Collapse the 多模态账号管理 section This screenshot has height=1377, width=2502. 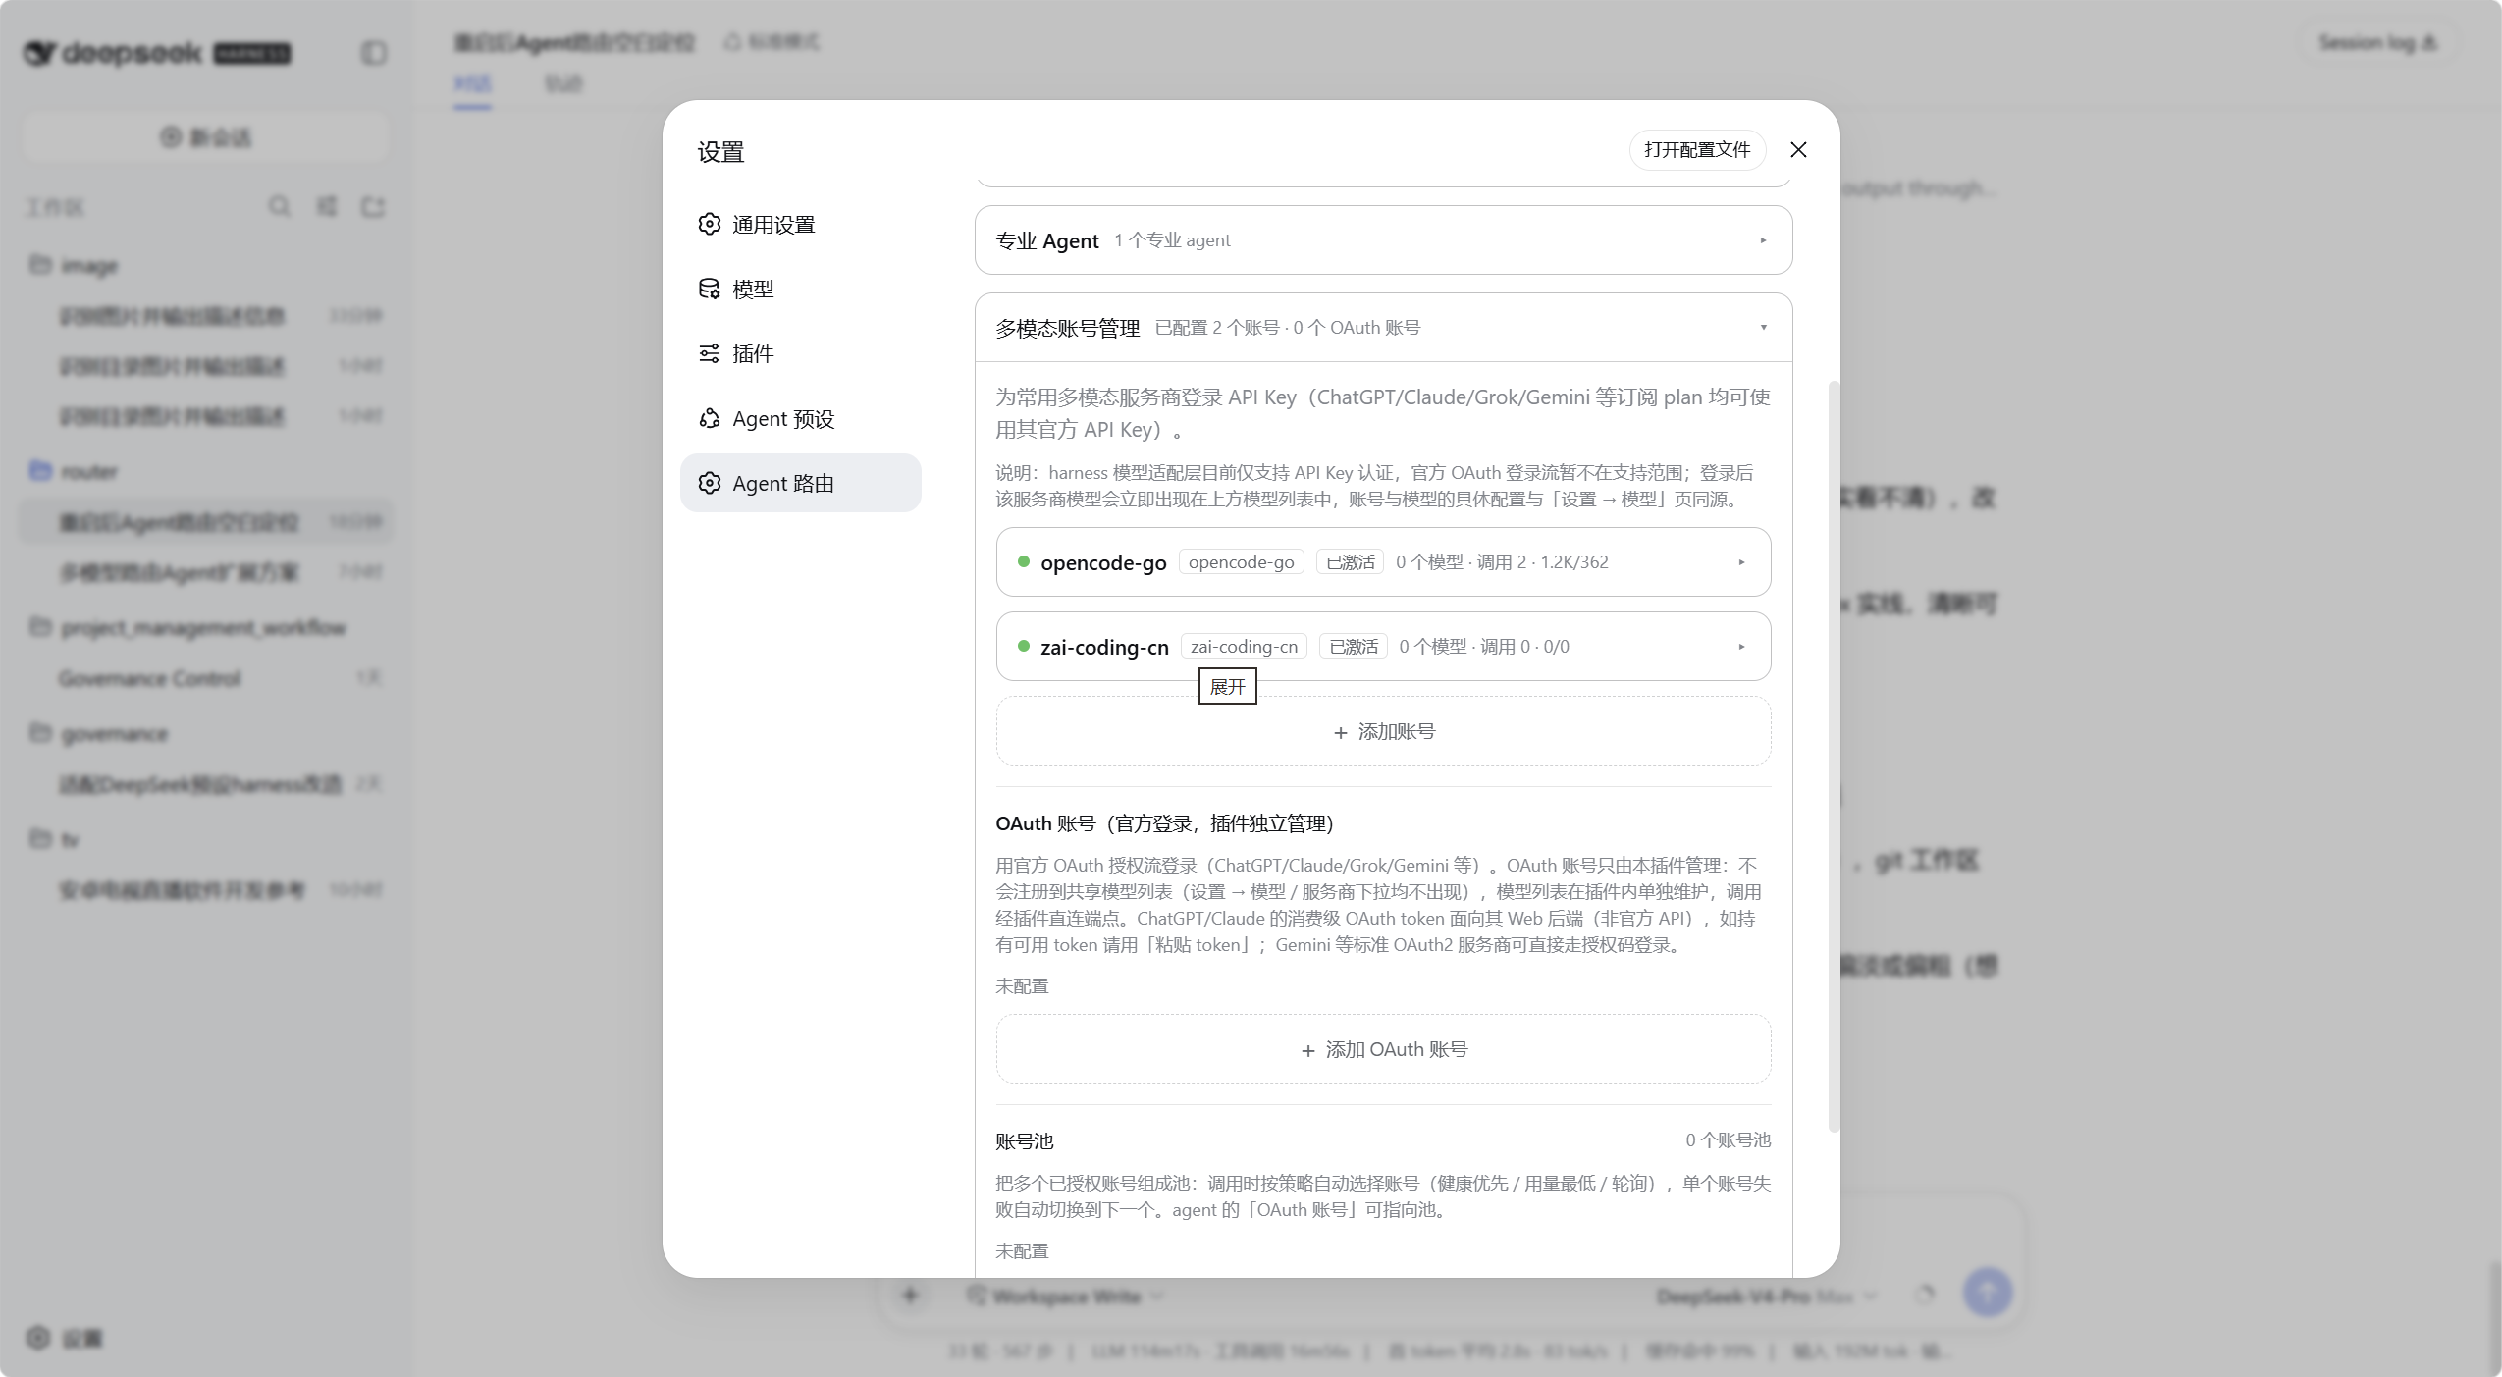click(1383, 328)
